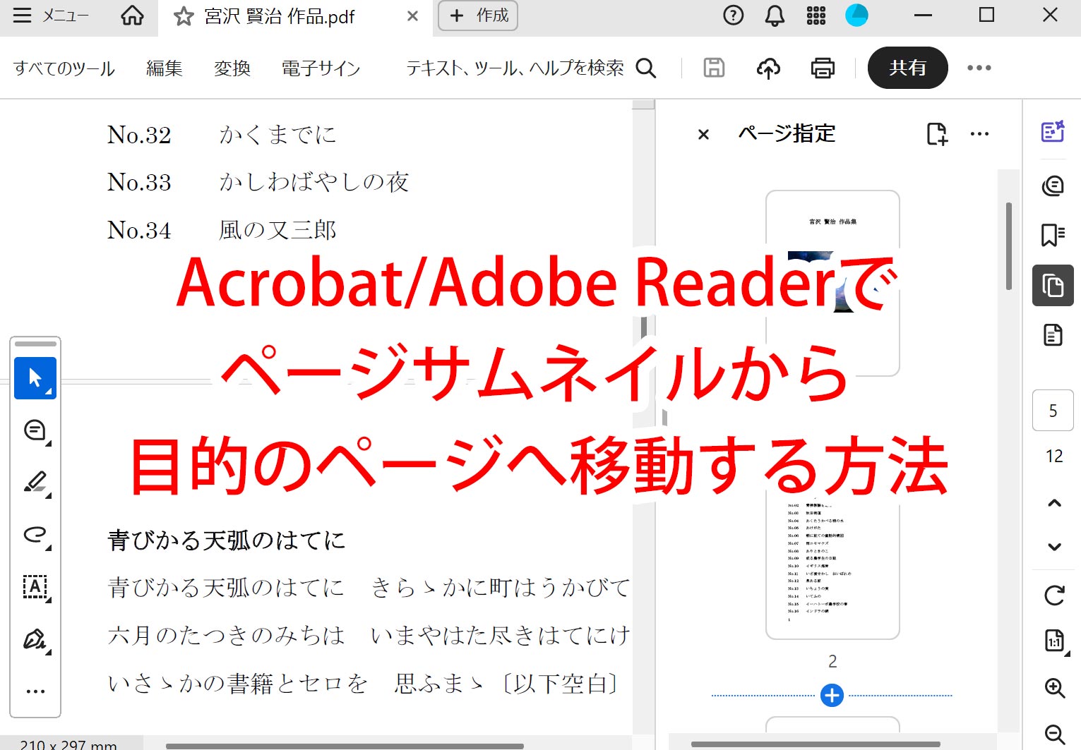Toggle the page thumbnails panel button
This screenshot has height=750, width=1081.
pos(1053,286)
